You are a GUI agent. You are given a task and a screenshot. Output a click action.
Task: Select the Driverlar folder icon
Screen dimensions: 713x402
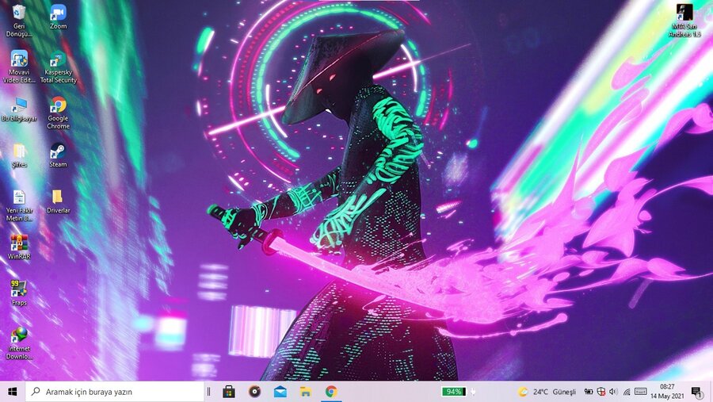point(58,201)
